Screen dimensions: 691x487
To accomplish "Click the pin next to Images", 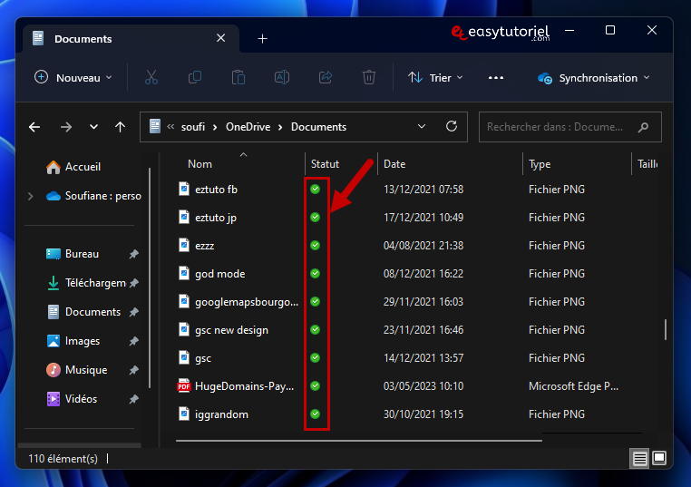I will coord(134,341).
